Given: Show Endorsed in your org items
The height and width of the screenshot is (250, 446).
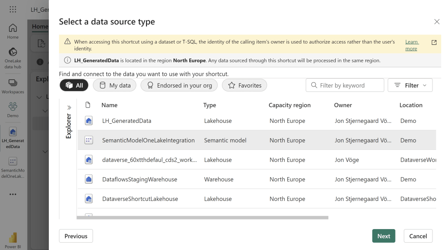Looking at the screenshot, I should pos(179,85).
